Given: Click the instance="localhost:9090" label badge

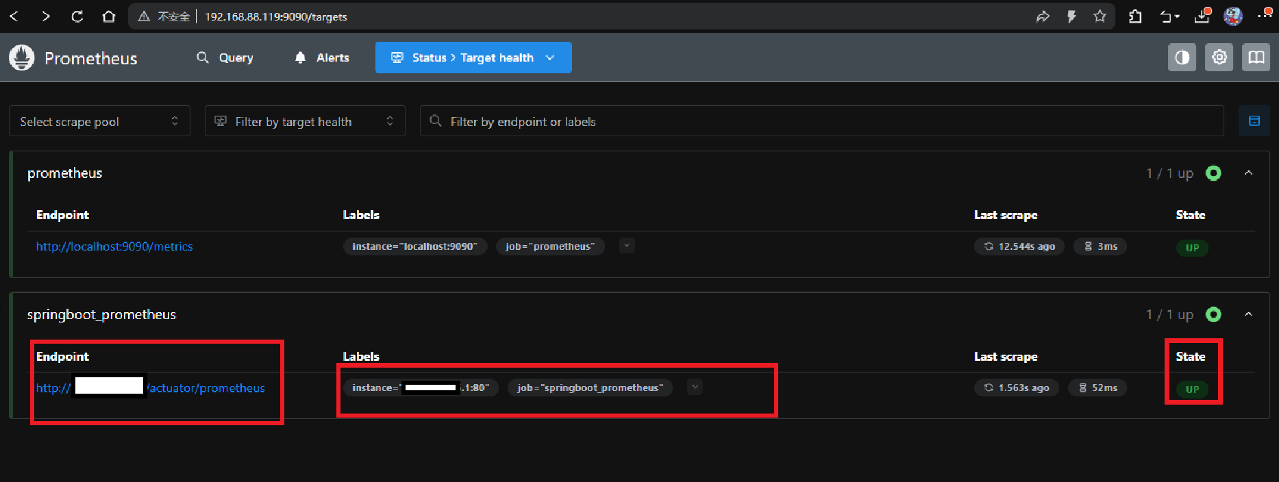Looking at the screenshot, I should click(x=415, y=246).
